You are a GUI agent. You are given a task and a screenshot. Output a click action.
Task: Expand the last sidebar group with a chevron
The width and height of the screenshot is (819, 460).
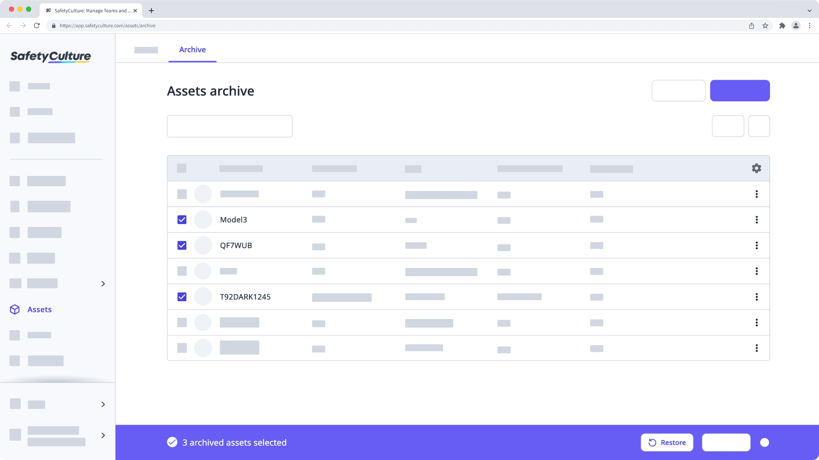click(103, 435)
